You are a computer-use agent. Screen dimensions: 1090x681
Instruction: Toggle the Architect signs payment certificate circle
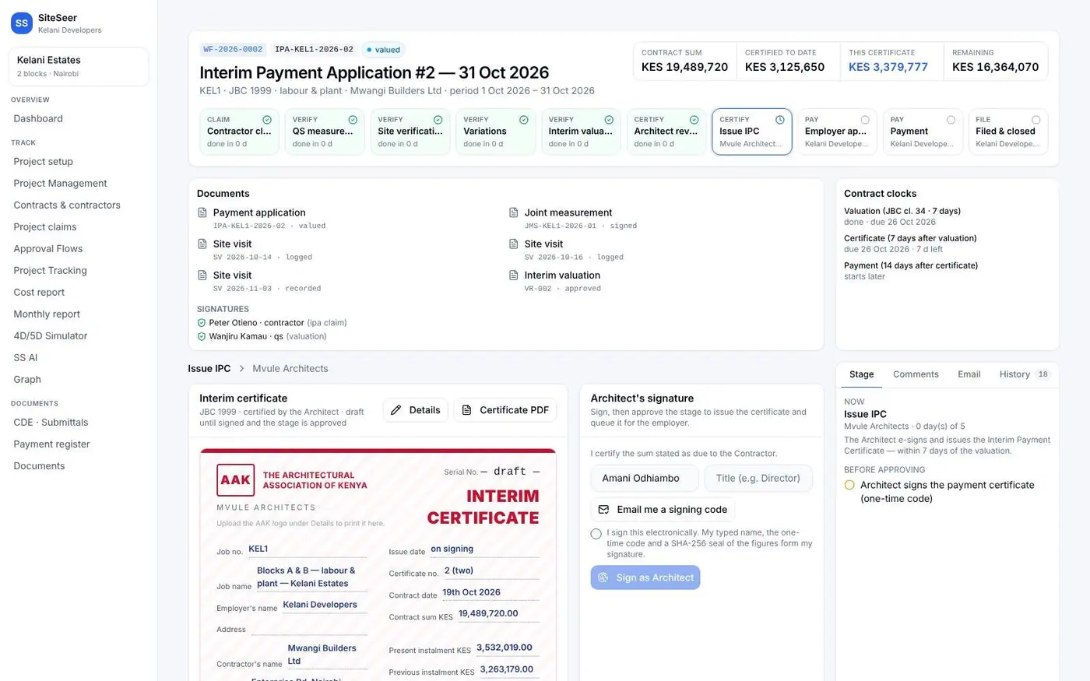849,485
